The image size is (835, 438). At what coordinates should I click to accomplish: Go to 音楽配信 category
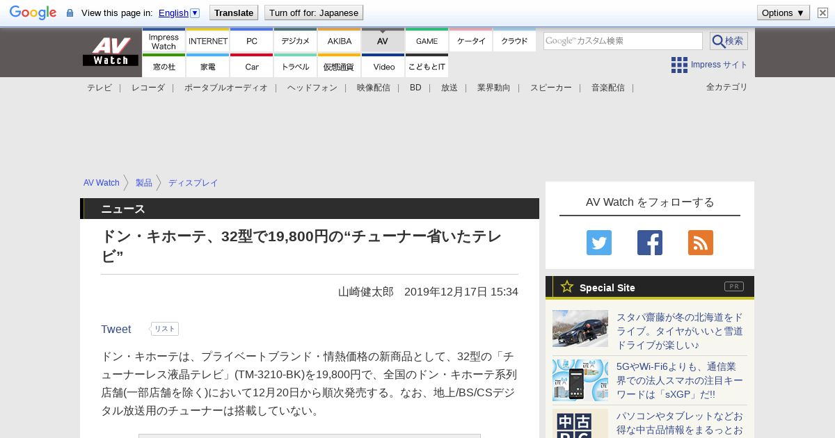(x=608, y=88)
